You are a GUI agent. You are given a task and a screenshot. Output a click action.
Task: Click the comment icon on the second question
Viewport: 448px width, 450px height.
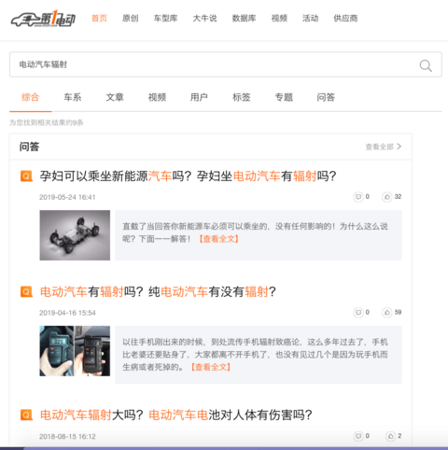(358, 312)
